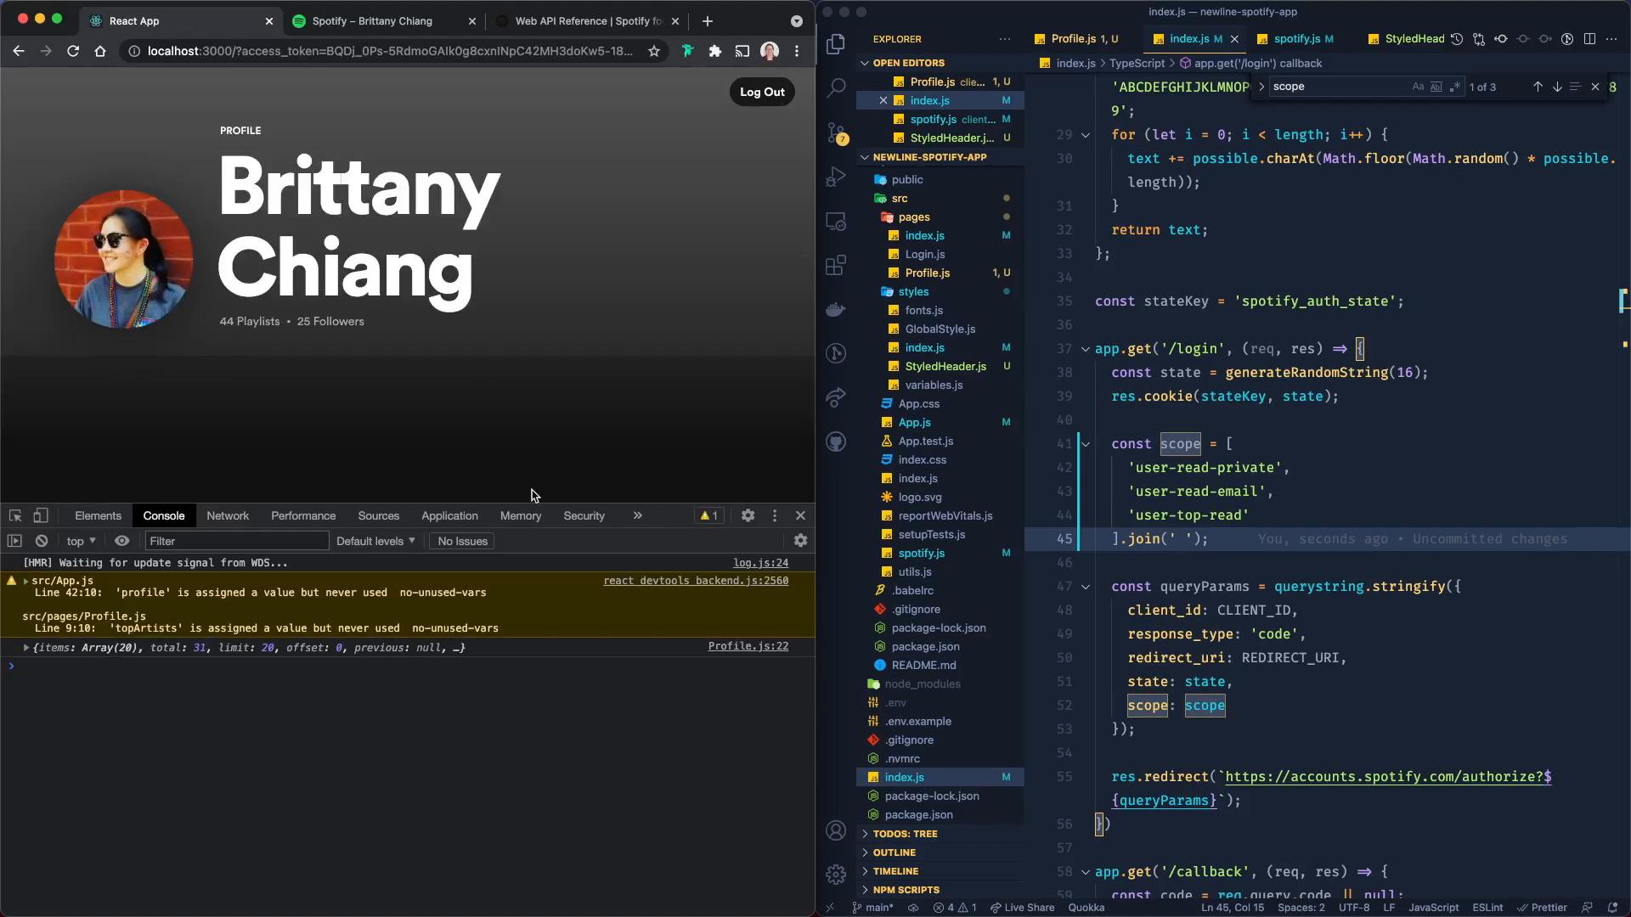Image resolution: width=1631 pixels, height=917 pixels.
Task: Click the Log Out button
Action: coord(762,92)
